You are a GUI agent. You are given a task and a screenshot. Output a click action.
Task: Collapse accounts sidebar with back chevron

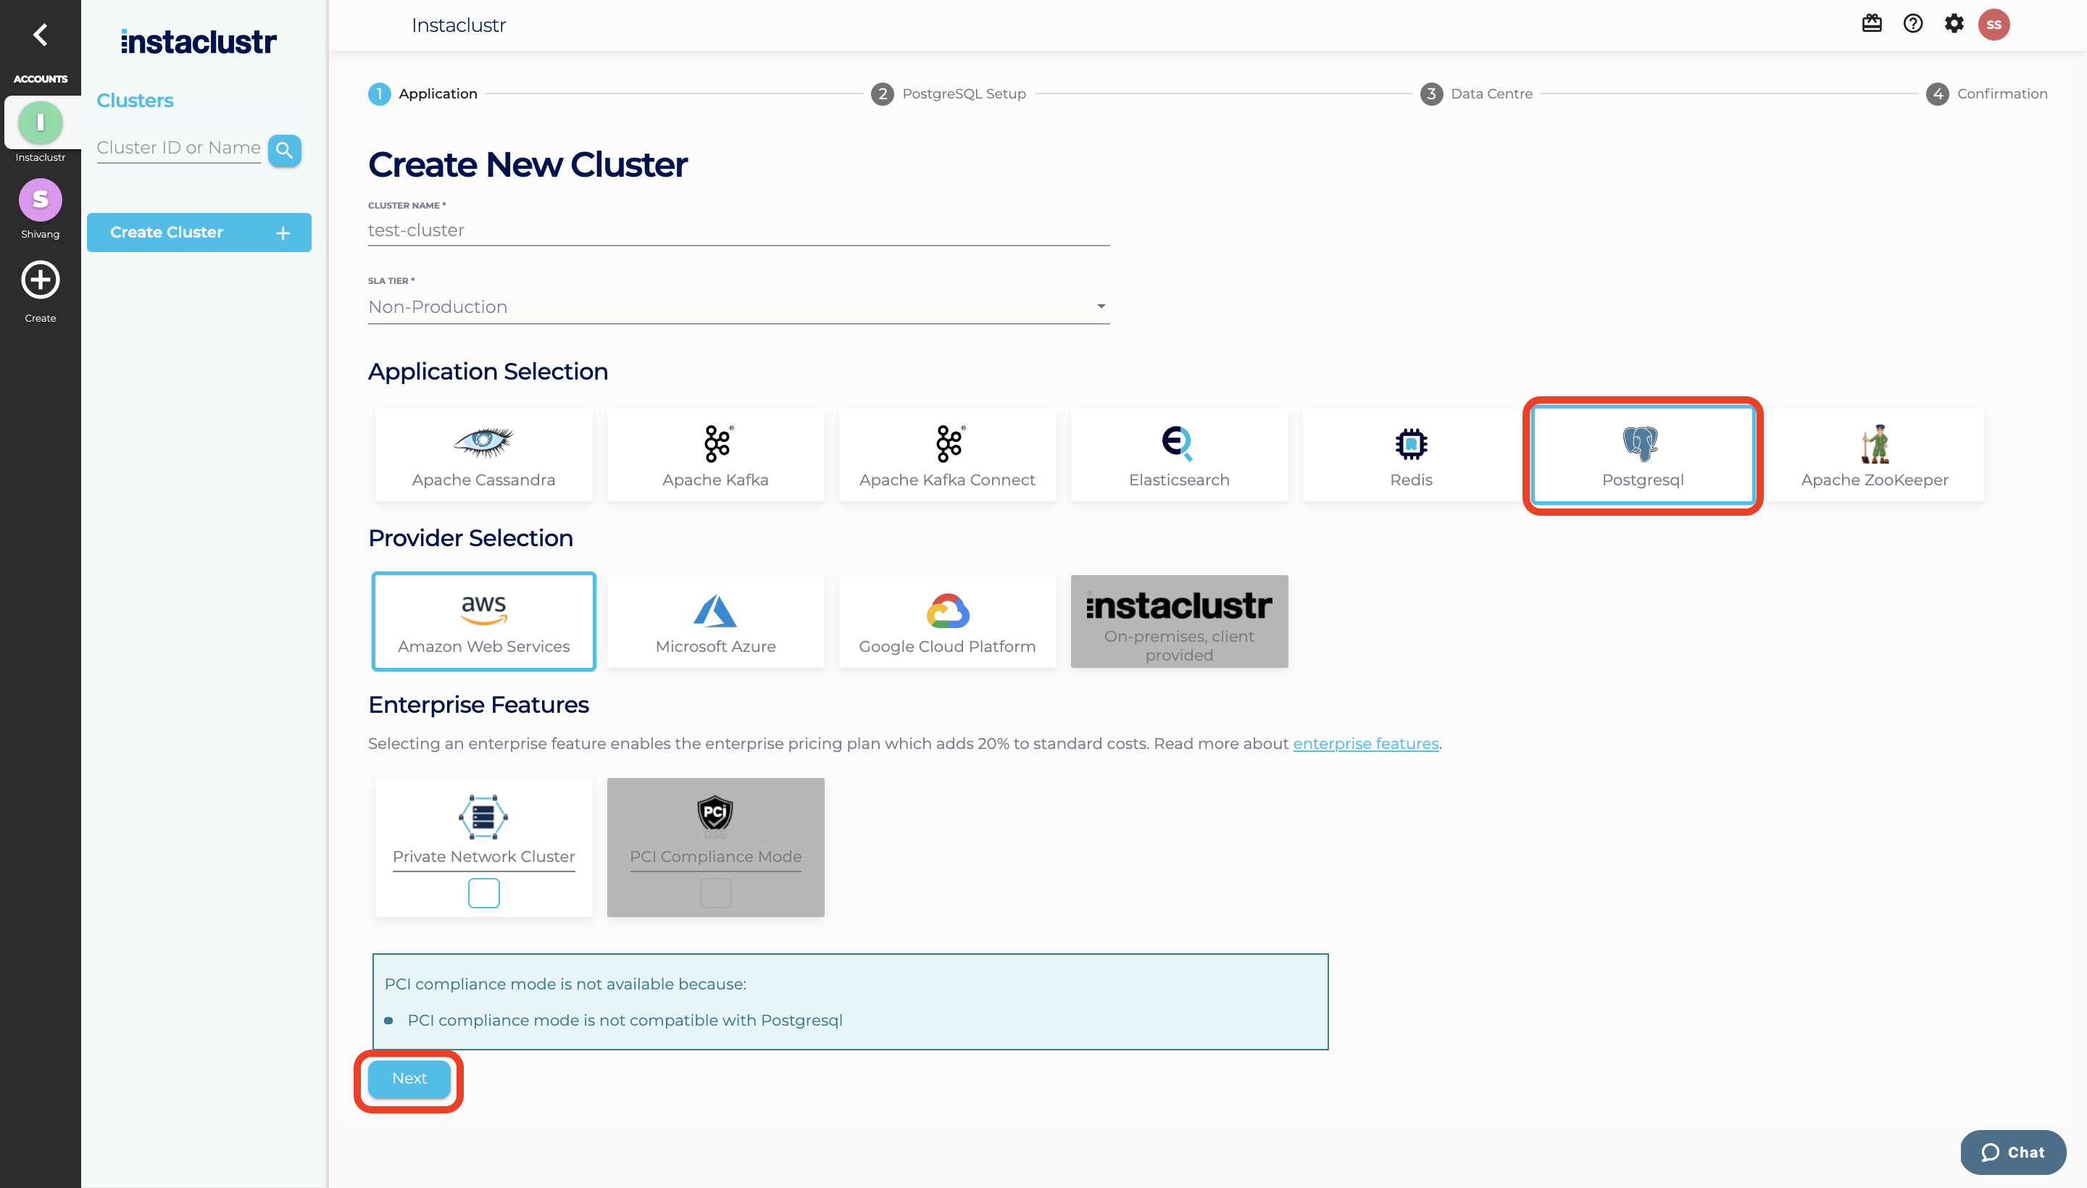(x=40, y=34)
